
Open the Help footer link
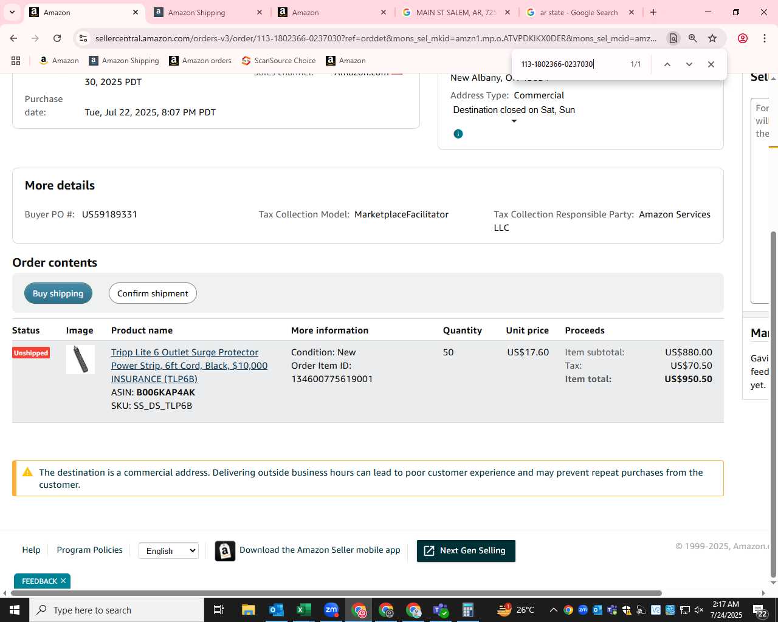[32, 550]
